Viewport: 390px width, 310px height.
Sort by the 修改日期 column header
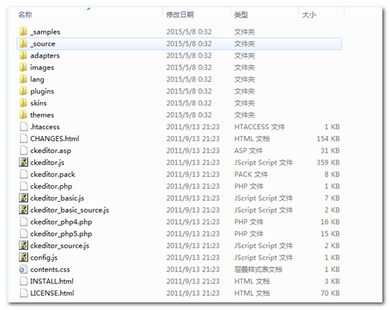pyautogui.click(x=180, y=15)
